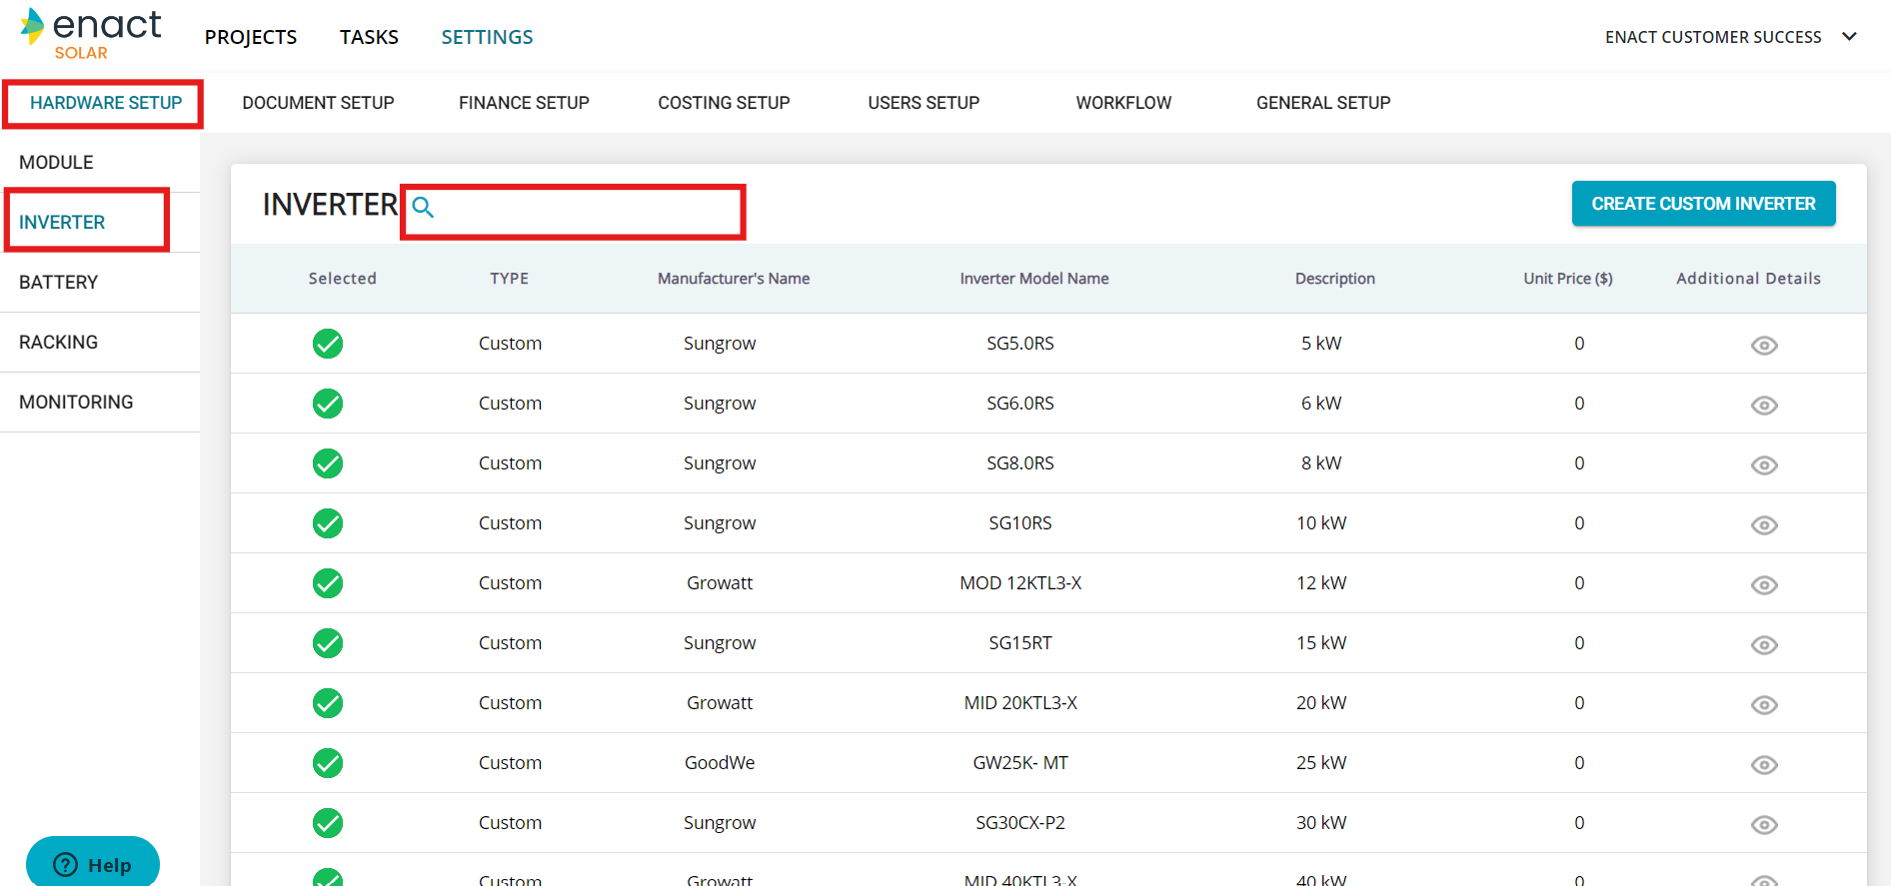Click the MOD 12KTL3-X model name cell

(x=1020, y=583)
